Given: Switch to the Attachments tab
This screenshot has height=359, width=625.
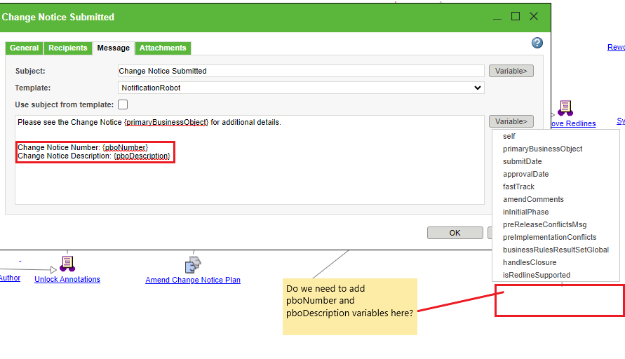Looking at the screenshot, I should tap(163, 48).
